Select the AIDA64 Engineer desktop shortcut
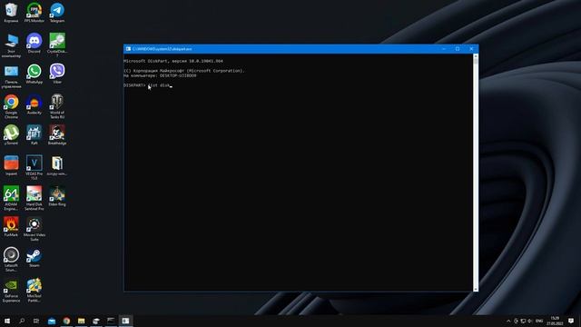Viewport: 581px width, 327px height. (x=11, y=198)
